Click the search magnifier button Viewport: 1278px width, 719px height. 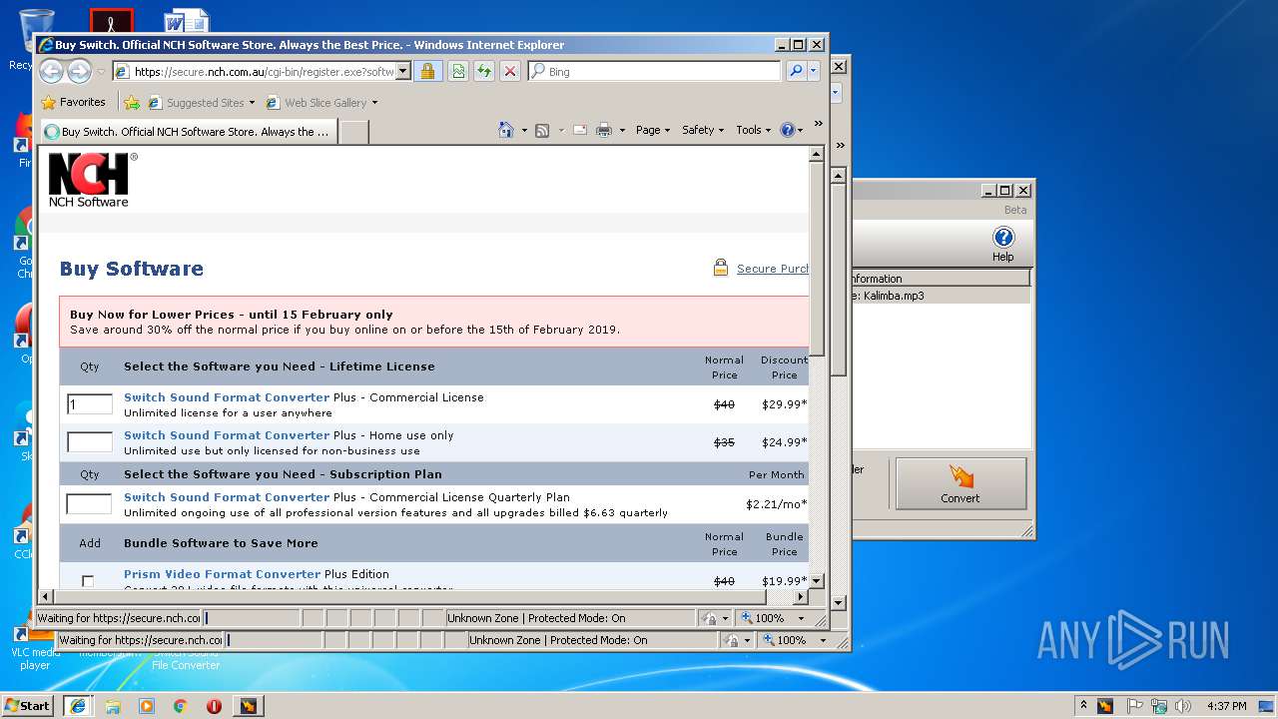pos(796,71)
